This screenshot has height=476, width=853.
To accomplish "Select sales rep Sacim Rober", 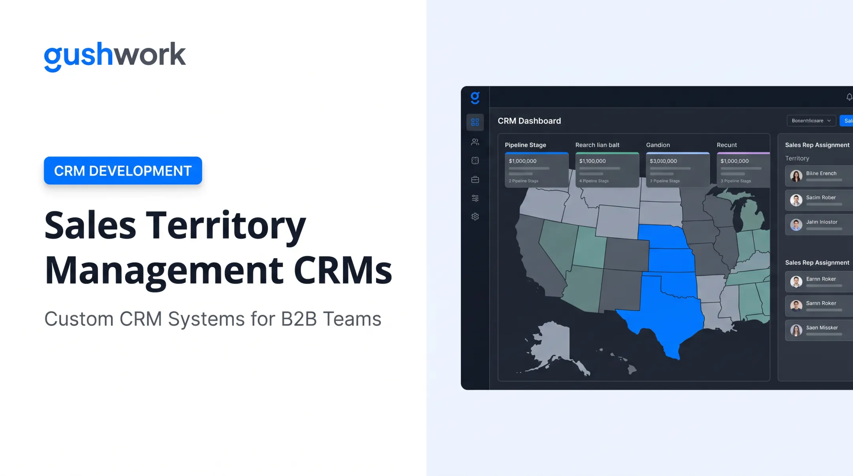I will point(819,200).
